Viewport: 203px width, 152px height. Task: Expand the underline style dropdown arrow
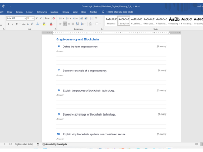[x=20, y=24]
